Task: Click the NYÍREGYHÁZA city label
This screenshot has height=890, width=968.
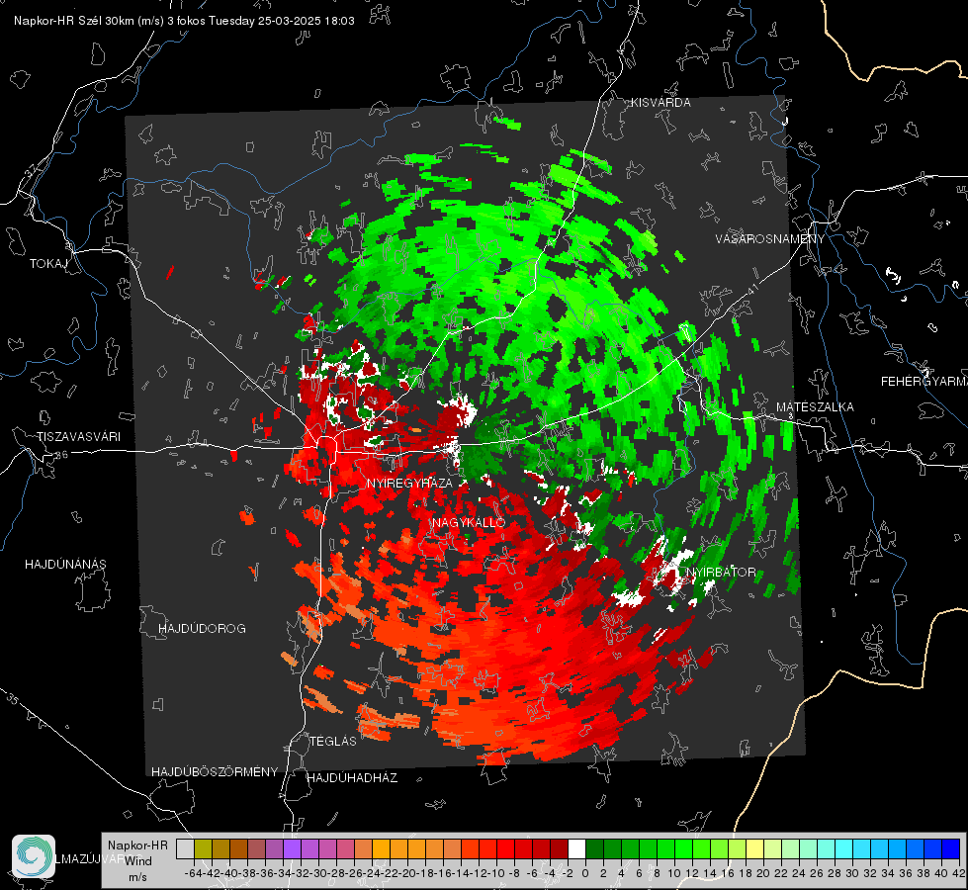Action: click(409, 483)
